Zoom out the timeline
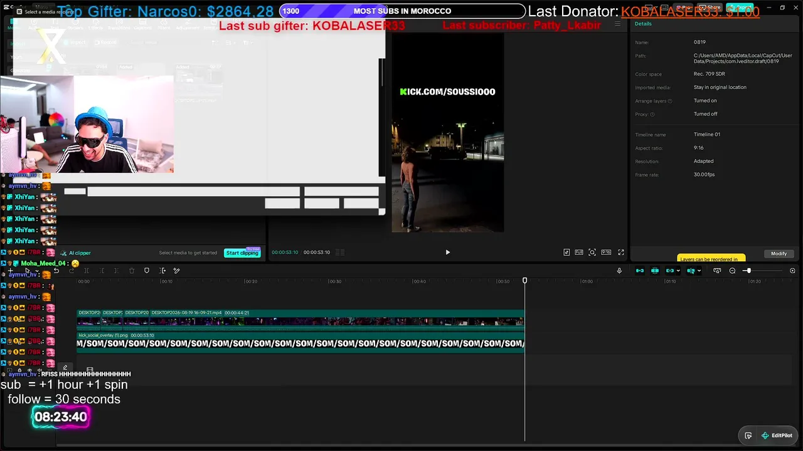803x451 pixels. pyautogui.click(x=732, y=271)
